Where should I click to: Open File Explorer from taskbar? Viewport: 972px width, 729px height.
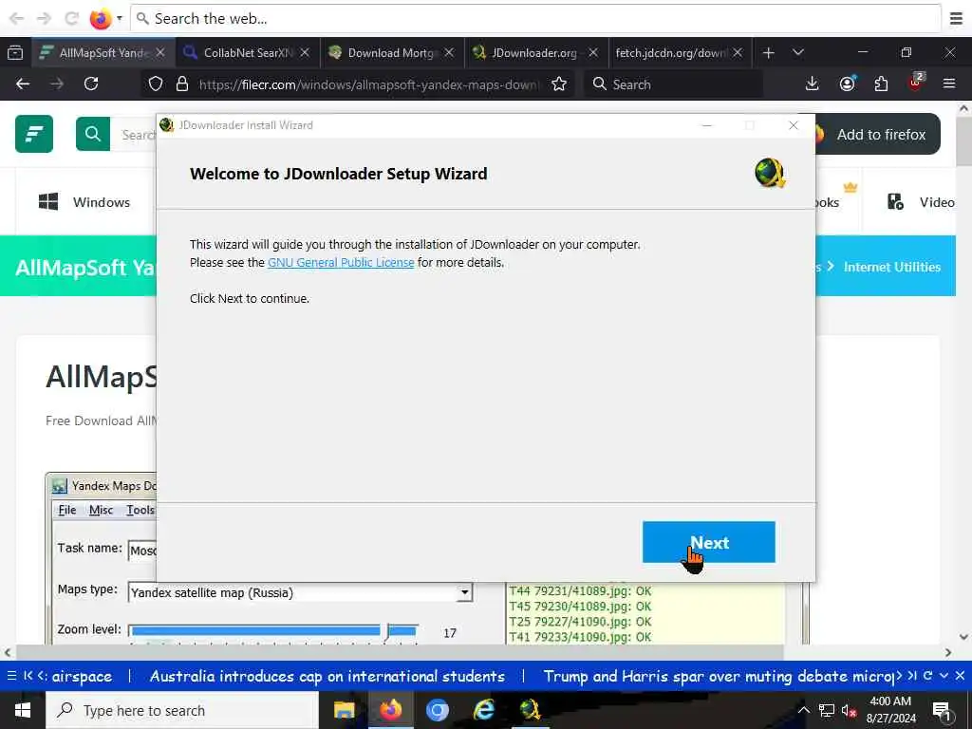point(344,710)
